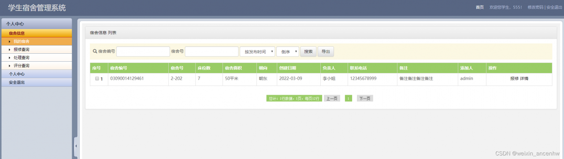Viewport: 564px width, 159px height.
Task: Go to 首页 in the top bar
Action: (480, 7)
